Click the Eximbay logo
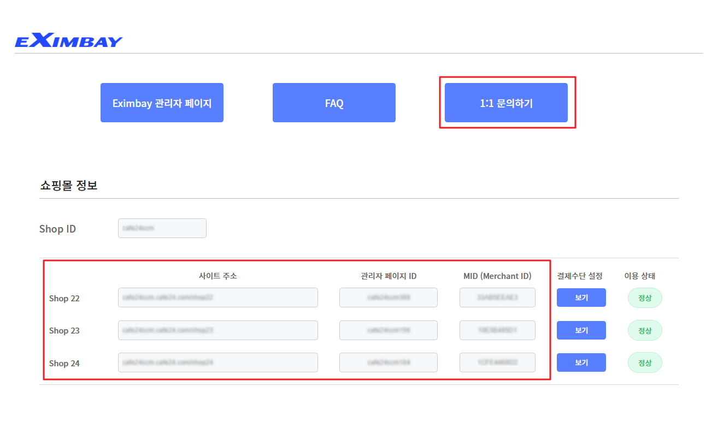Viewport: 718px width, 434px height. [x=69, y=41]
